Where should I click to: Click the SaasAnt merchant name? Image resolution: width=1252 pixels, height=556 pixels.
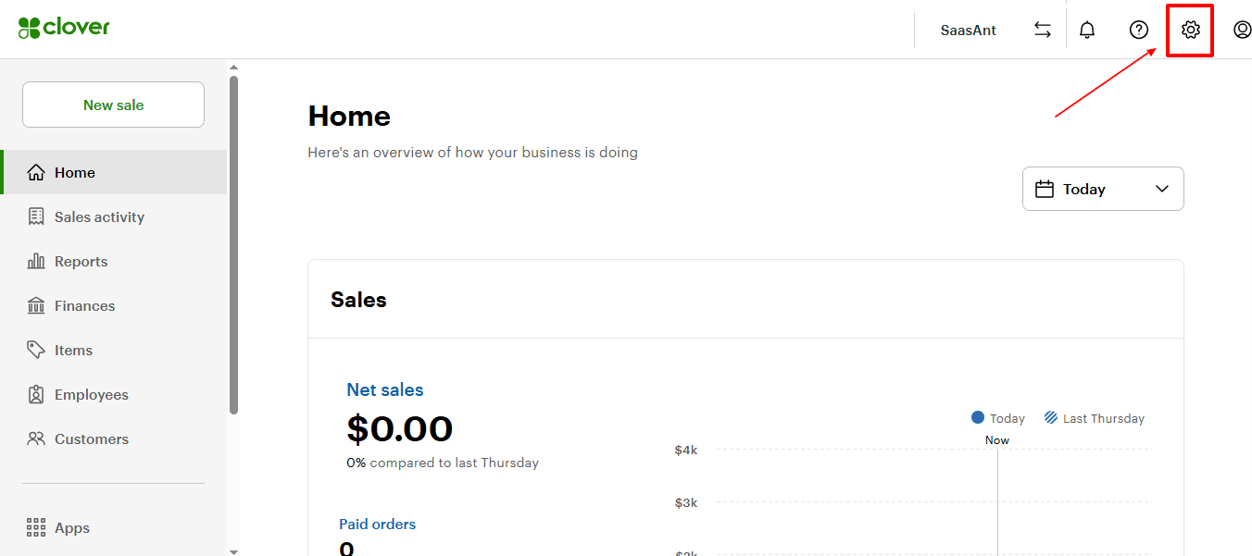click(x=969, y=30)
